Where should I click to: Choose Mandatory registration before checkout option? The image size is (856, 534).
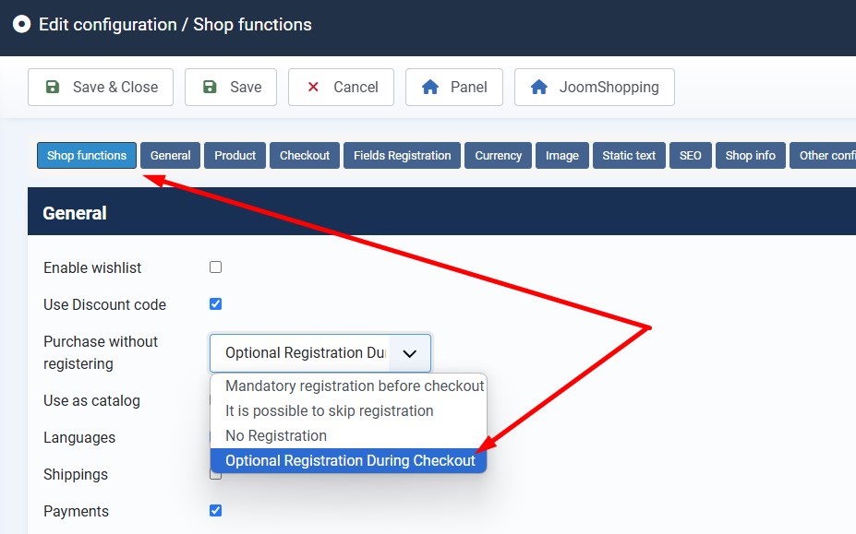(x=355, y=386)
